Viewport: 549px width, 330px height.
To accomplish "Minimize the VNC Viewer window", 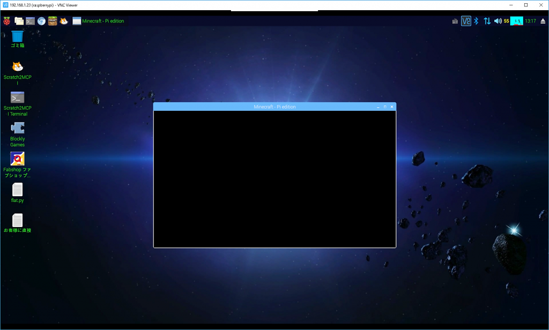I will (511, 5).
